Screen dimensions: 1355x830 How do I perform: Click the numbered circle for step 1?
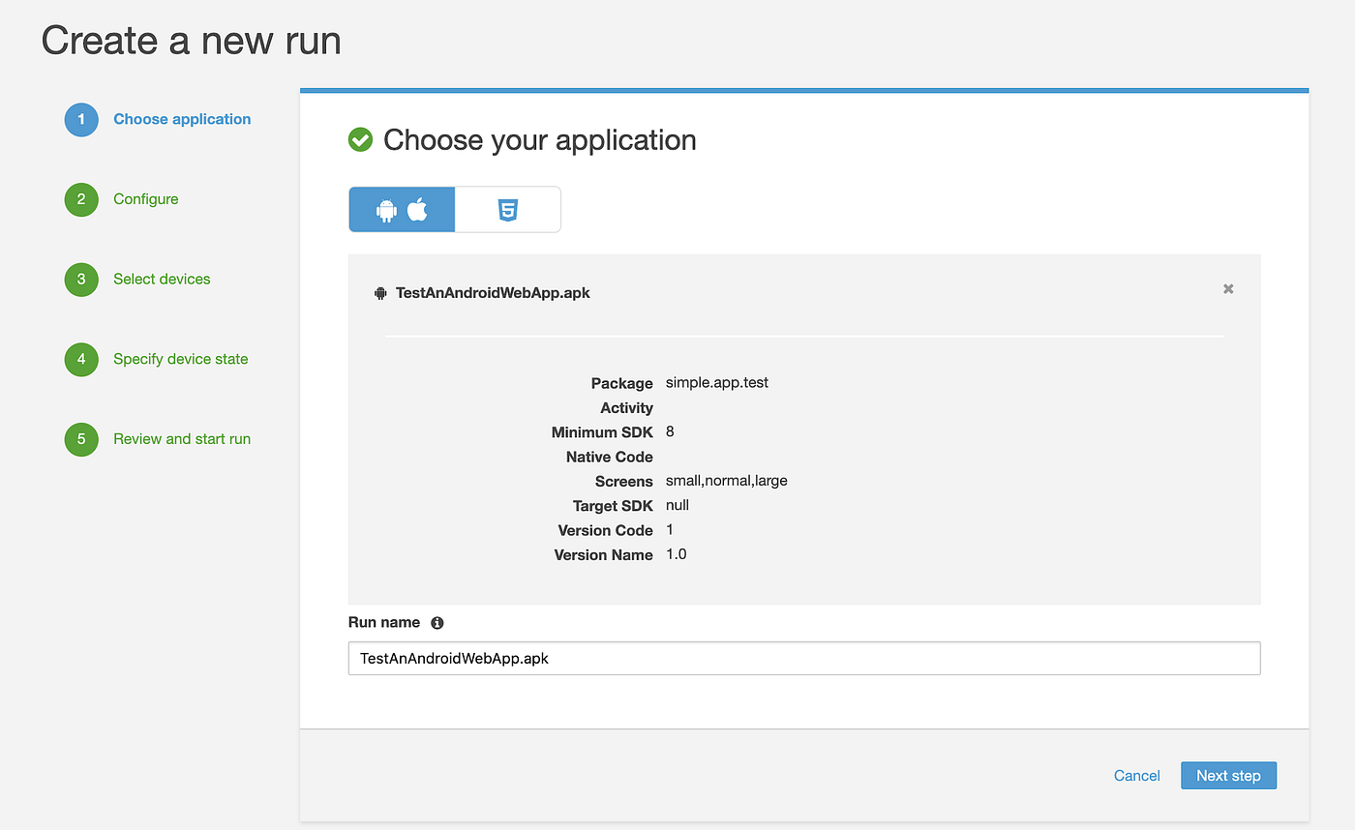[x=81, y=119]
